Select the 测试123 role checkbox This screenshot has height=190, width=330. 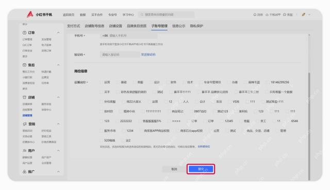(x=214, y=111)
